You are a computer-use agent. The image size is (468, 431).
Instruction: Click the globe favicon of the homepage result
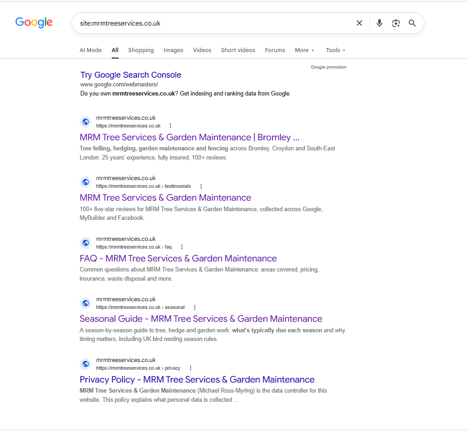(86, 122)
